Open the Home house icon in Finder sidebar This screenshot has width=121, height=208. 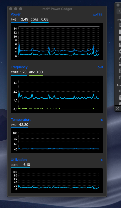click(120, 77)
